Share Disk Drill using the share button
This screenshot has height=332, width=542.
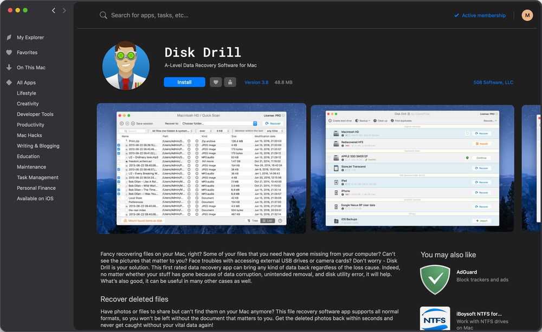tap(230, 82)
